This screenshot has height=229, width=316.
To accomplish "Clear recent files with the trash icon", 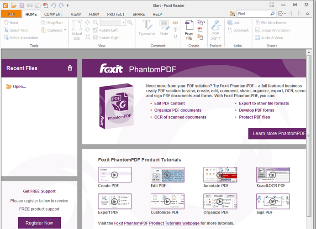I will point(70,68).
